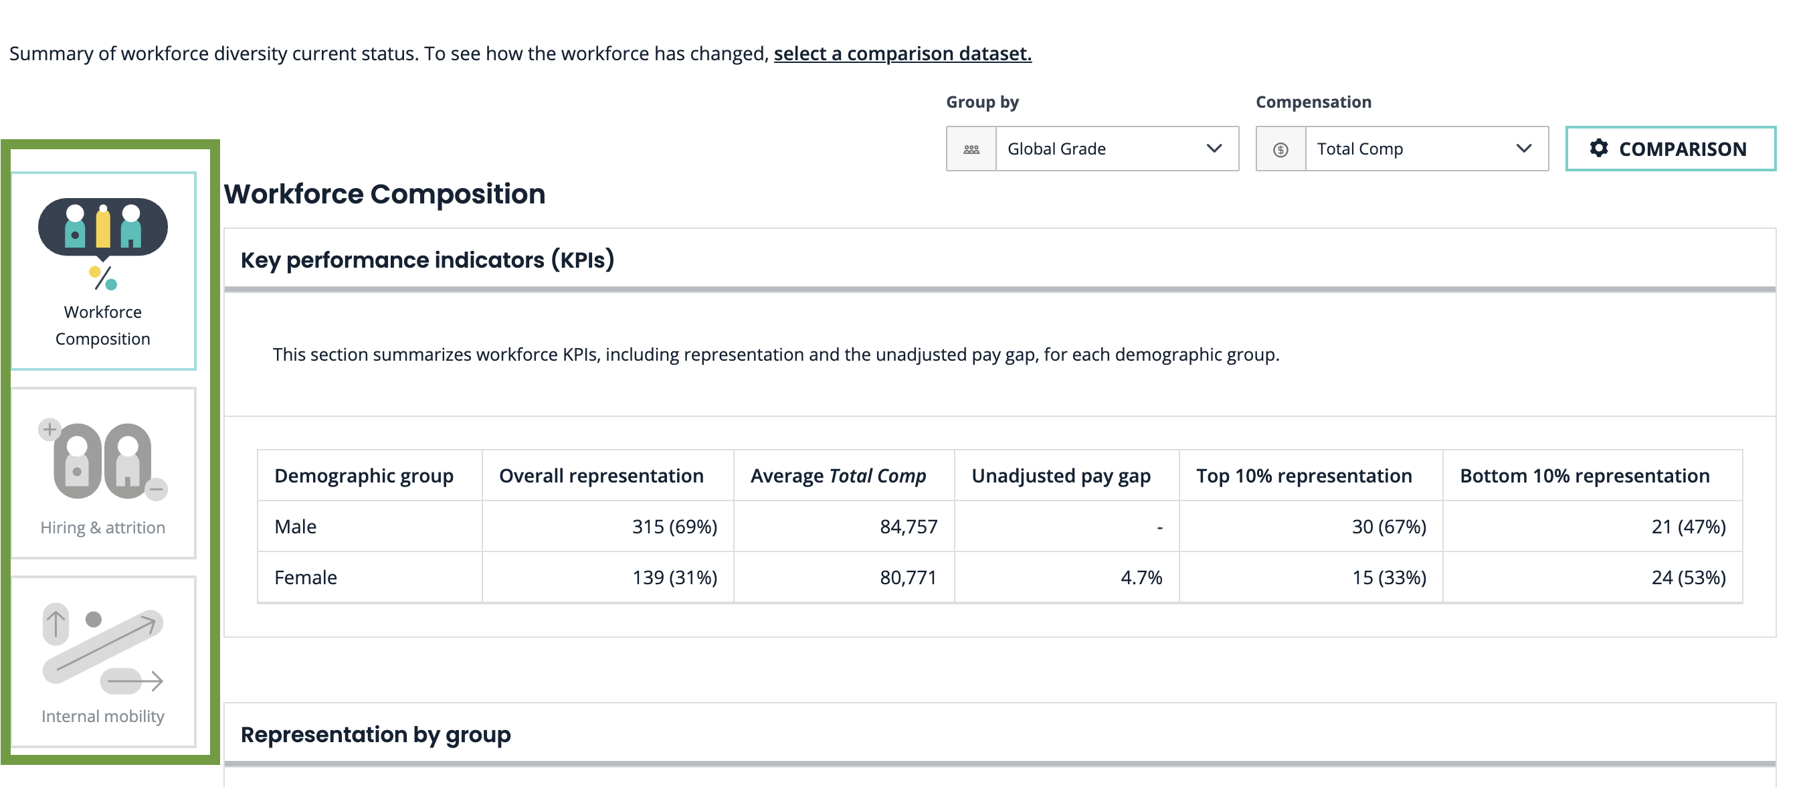Viewport: 1813px width, 787px height.
Task: Click the Workforce Composition people icon
Action: [103, 227]
